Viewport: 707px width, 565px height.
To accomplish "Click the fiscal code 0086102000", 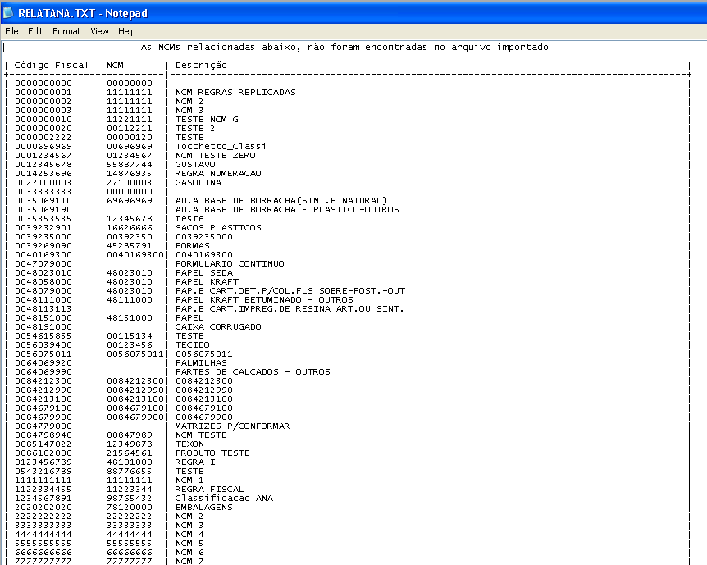I will (x=43, y=453).
